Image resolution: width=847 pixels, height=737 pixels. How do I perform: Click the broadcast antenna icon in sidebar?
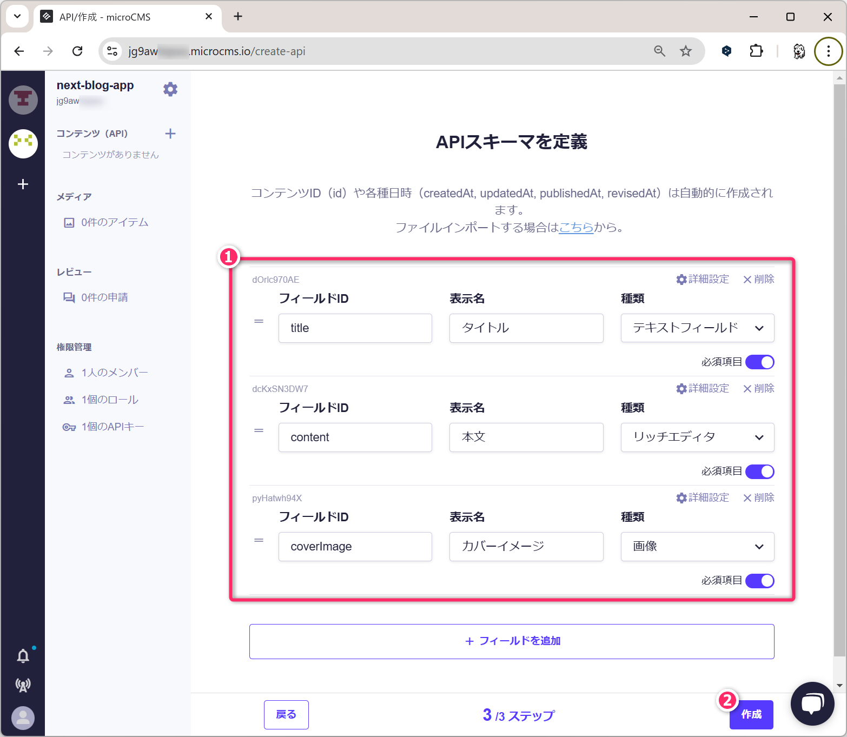[x=23, y=685]
